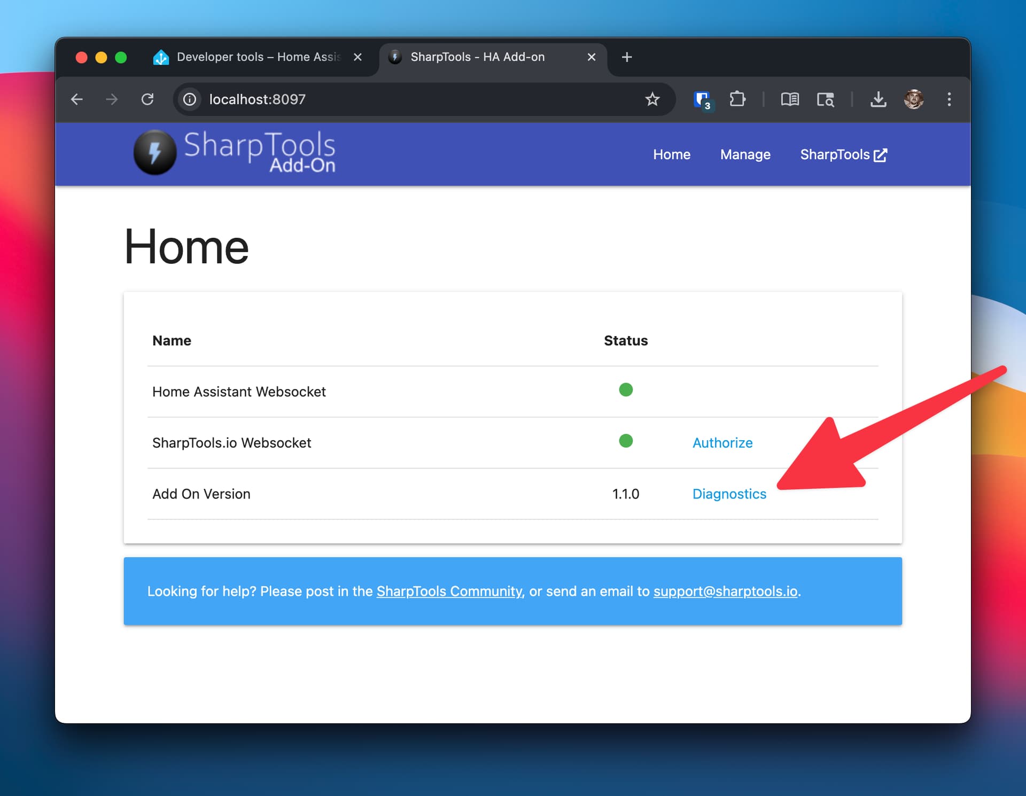Open the Diagnostics link
Image resolution: width=1026 pixels, height=796 pixels.
click(729, 494)
